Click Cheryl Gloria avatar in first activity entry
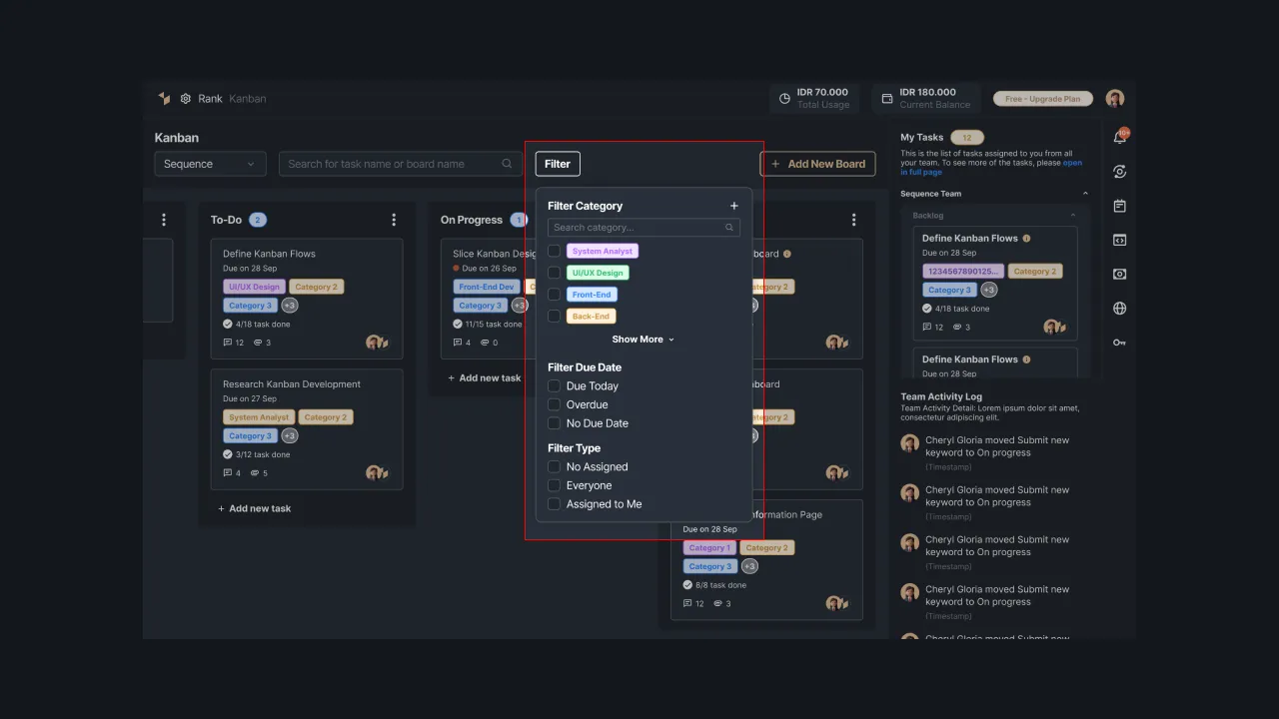 909,443
